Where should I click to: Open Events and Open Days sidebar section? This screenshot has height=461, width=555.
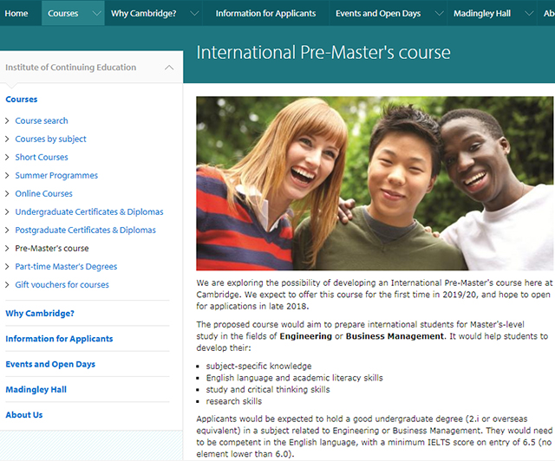pos(50,365)
